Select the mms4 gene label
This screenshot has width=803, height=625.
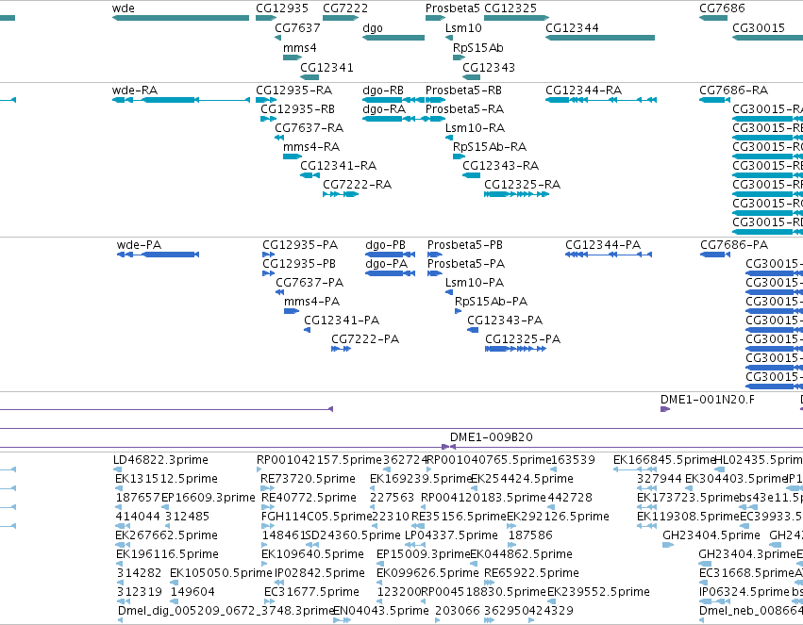click(299, 48)
